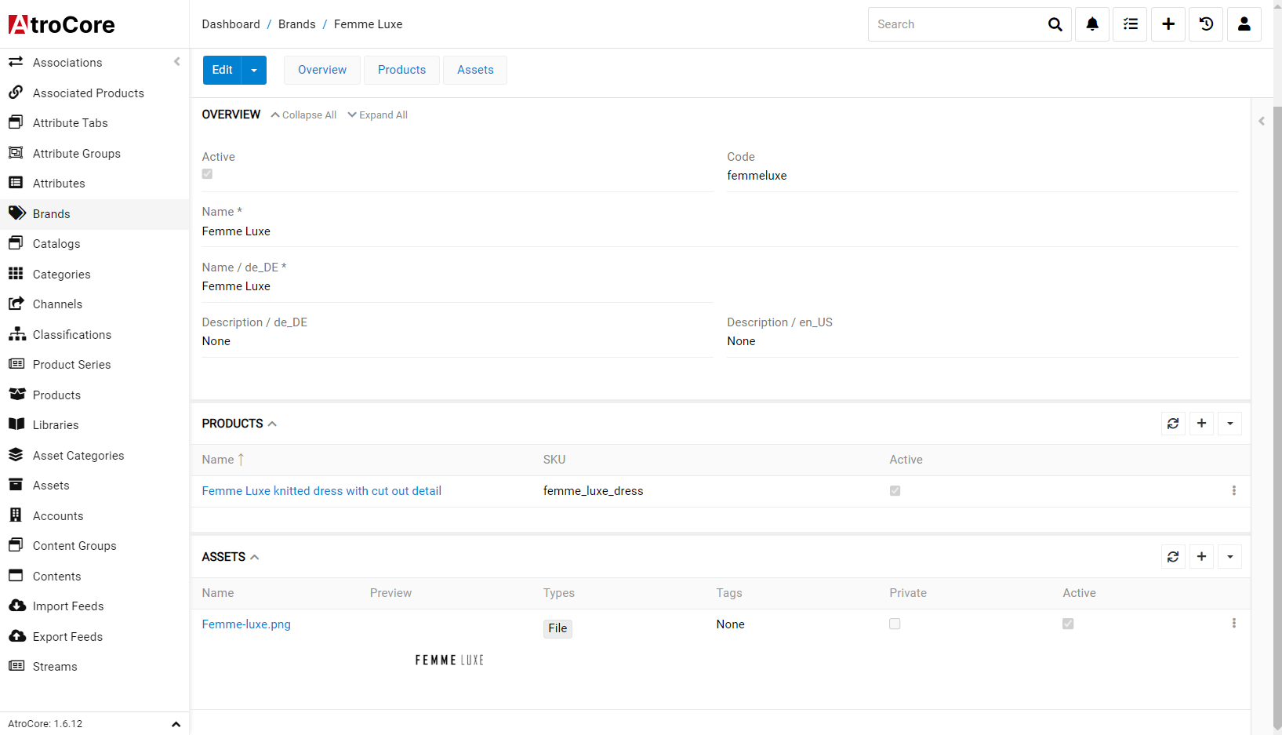Click the Edit button
The height and width of the screenshot is (735, 1282).
coord(222,70)
